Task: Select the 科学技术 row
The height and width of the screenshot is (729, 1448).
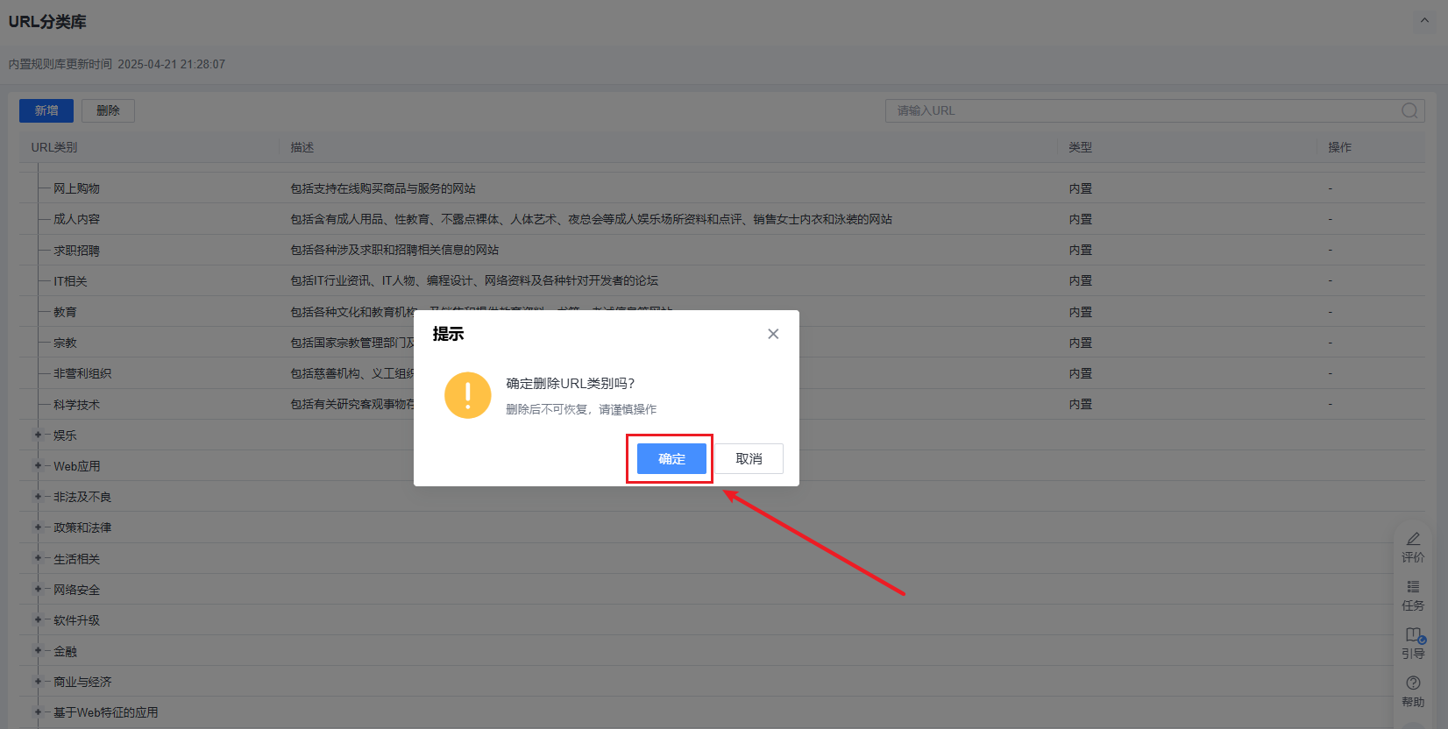Action: [722, 404]
